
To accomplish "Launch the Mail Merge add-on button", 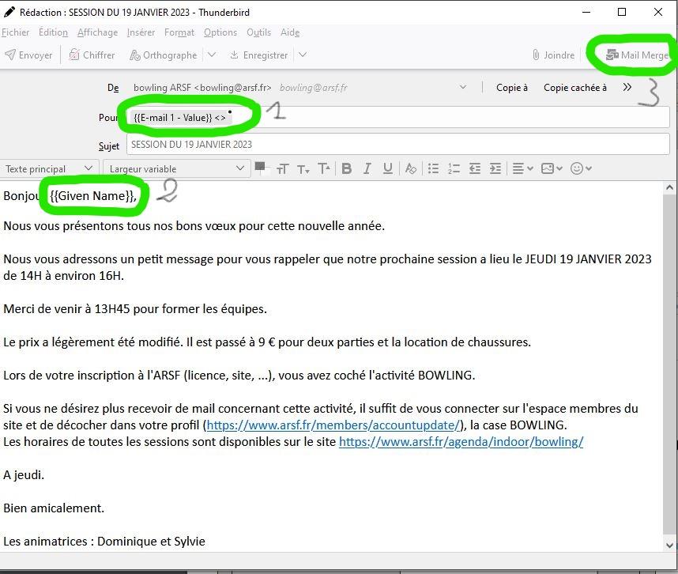I will 638,55.
